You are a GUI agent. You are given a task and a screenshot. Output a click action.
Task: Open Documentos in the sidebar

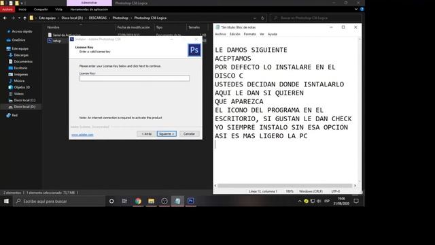[x=23, y=61]
